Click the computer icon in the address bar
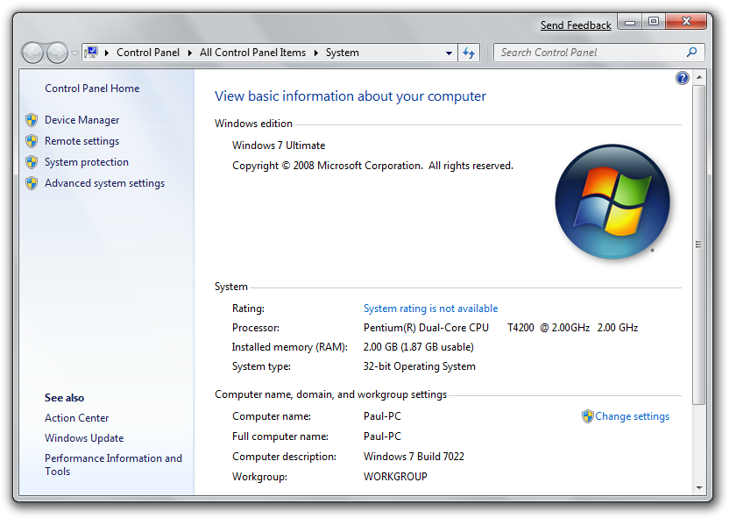The height and width of the screenshot is (518, 729). (92, 52)
